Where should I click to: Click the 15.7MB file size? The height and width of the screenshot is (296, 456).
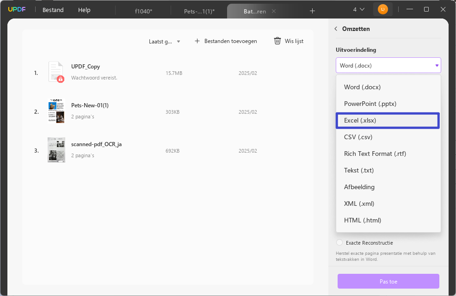[174, 73]
